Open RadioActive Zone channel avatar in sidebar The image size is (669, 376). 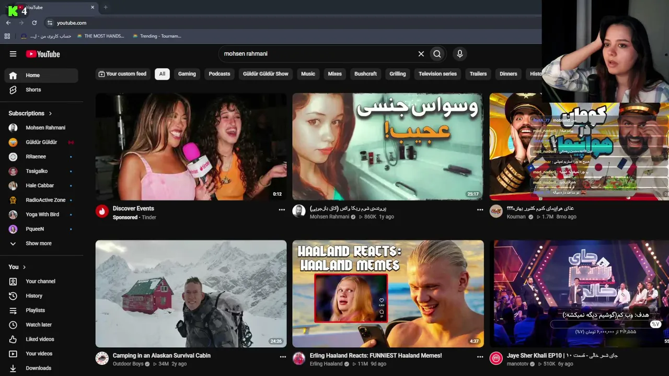click(13, 200)
